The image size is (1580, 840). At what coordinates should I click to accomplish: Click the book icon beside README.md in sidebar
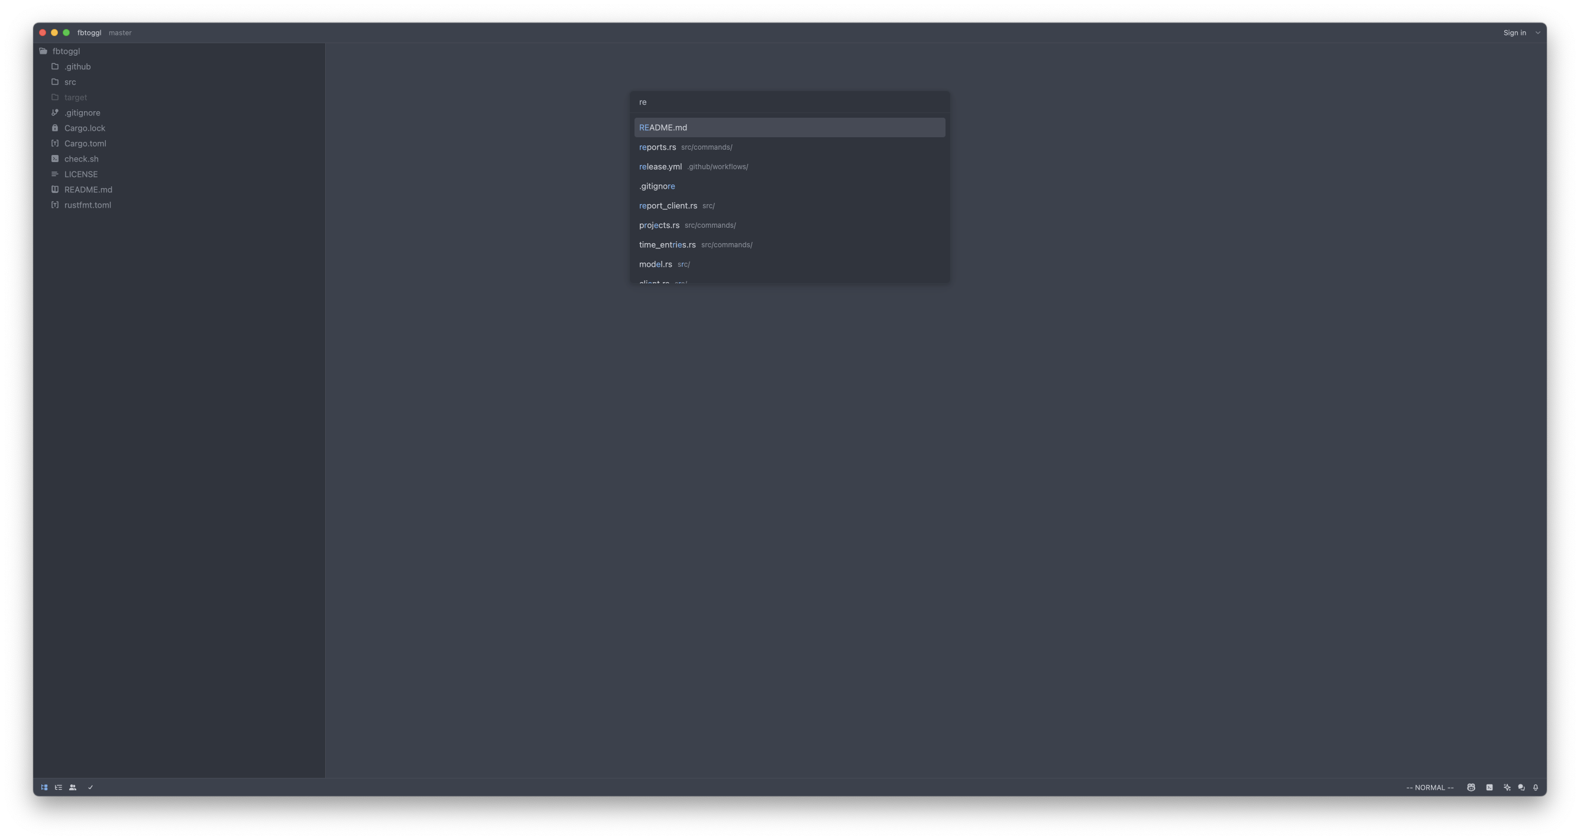tap(54, 189)
